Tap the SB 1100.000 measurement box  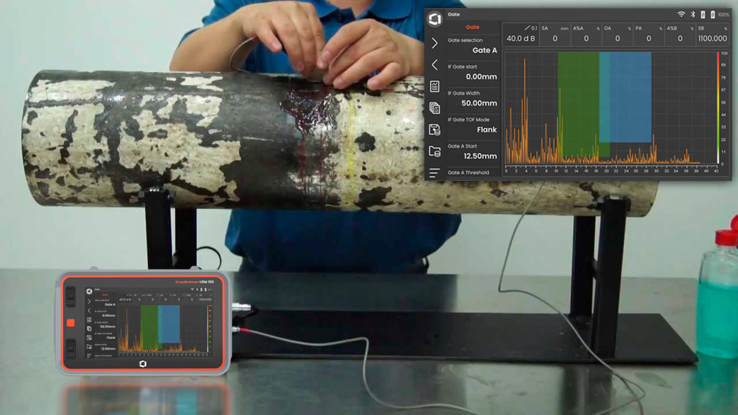712,35
